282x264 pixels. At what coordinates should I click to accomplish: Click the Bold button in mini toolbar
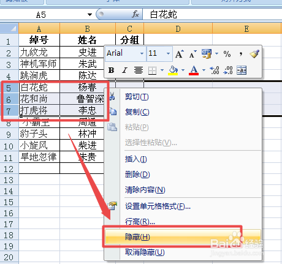(x=111, y=70)
